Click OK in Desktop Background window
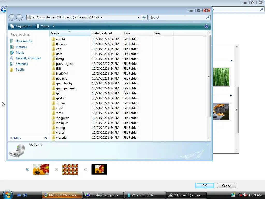The image size is (265, 199). point(204,186)
